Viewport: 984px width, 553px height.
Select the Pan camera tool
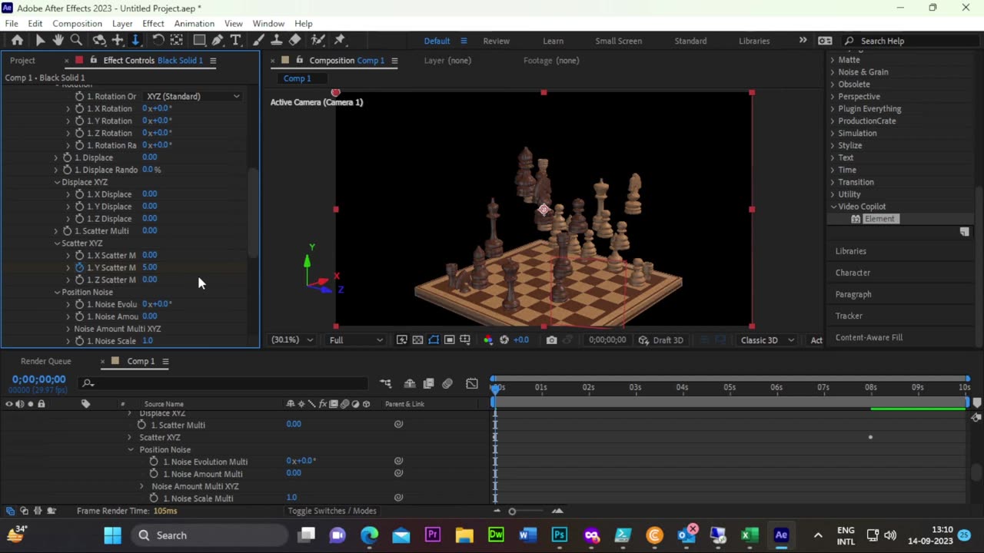(118, 41)
